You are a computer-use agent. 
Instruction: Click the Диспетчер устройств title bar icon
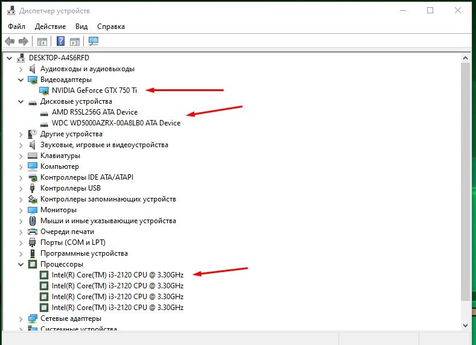coord(11,11)
